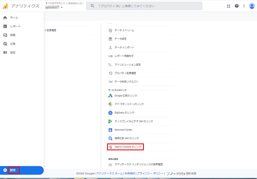The width and height of the screenshot is (257, 179).
Task: Click the サービスとのリンク section heading
Action: tap(117, 90)
